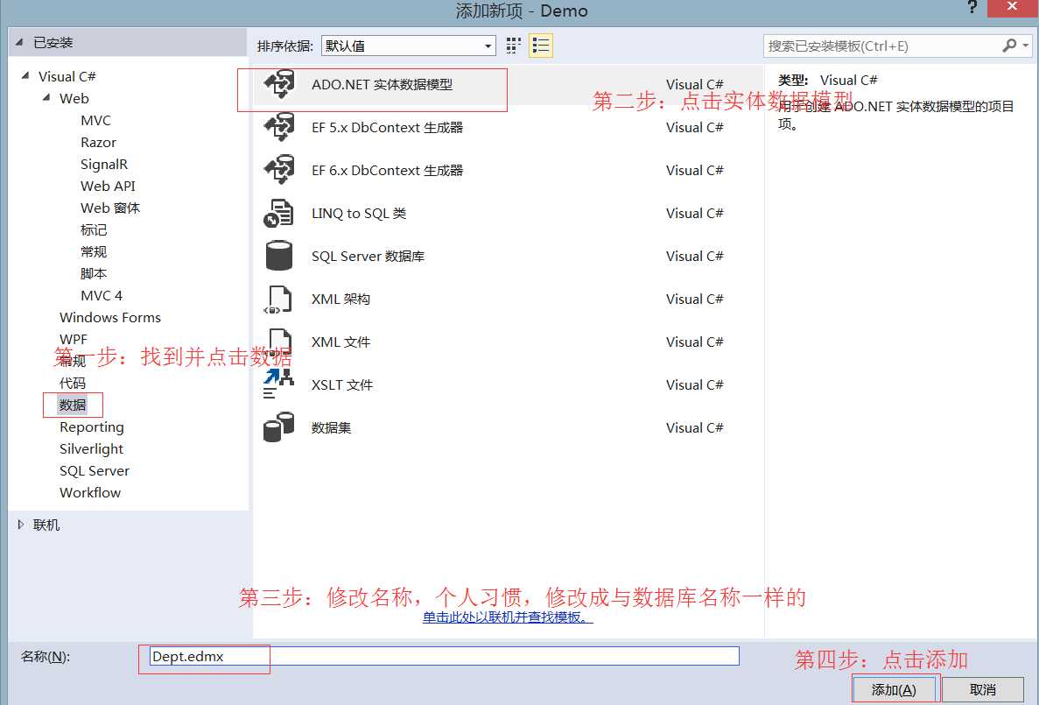
Task: Click the XSLT 文件 icon
Action: click(279, 384)
